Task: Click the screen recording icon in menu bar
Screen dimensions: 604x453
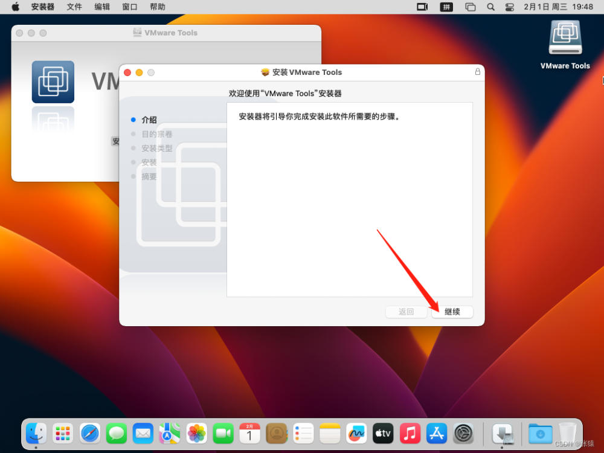Action: click(422, 7)
